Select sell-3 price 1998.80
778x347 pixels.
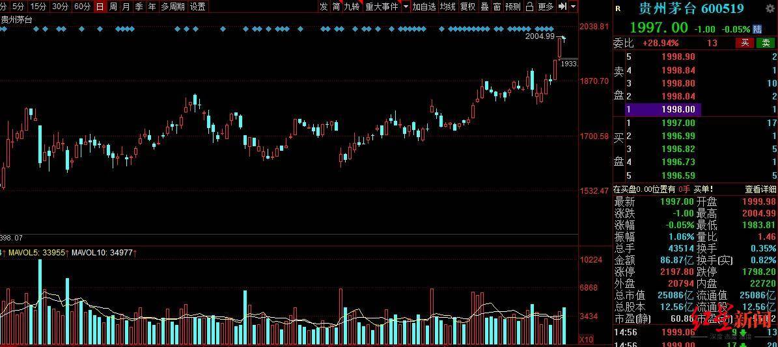679,83
